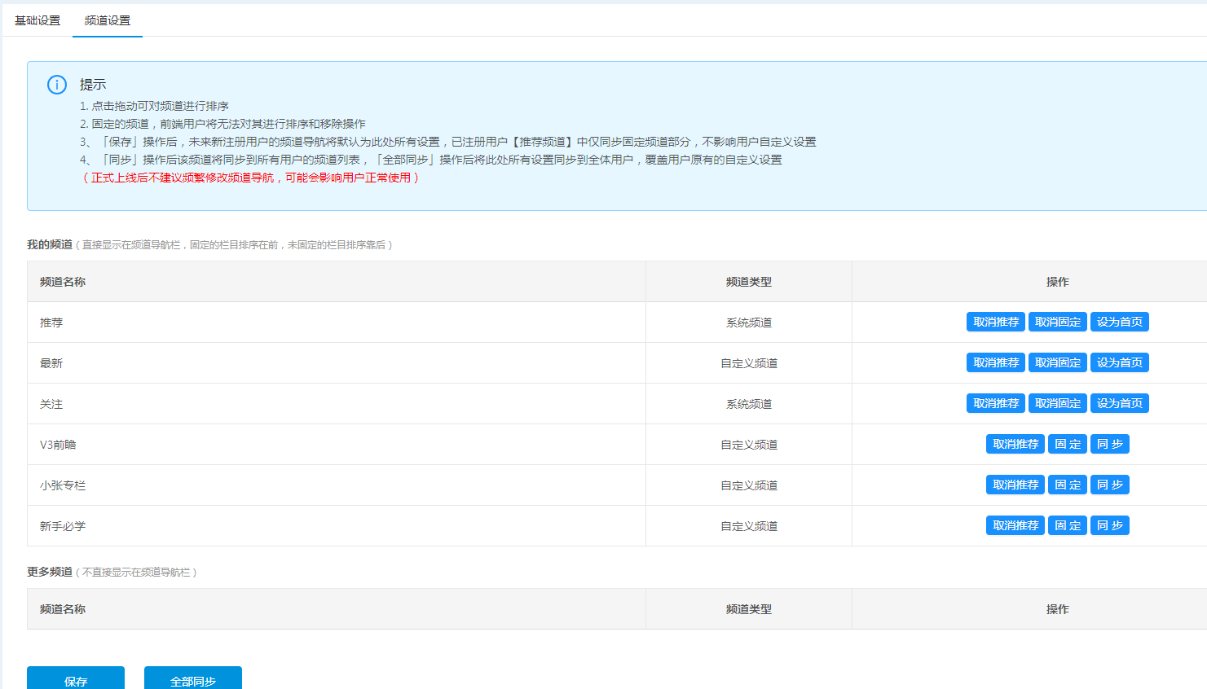
Task: Click 固定 for the V3前瞻 channel
Action: click(x=1068, y=444)
